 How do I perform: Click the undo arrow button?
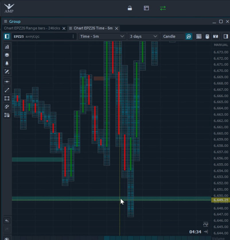(x=7, y=221)
